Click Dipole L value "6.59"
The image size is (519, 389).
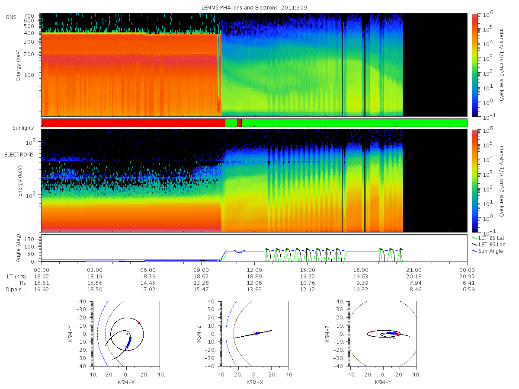467,290
